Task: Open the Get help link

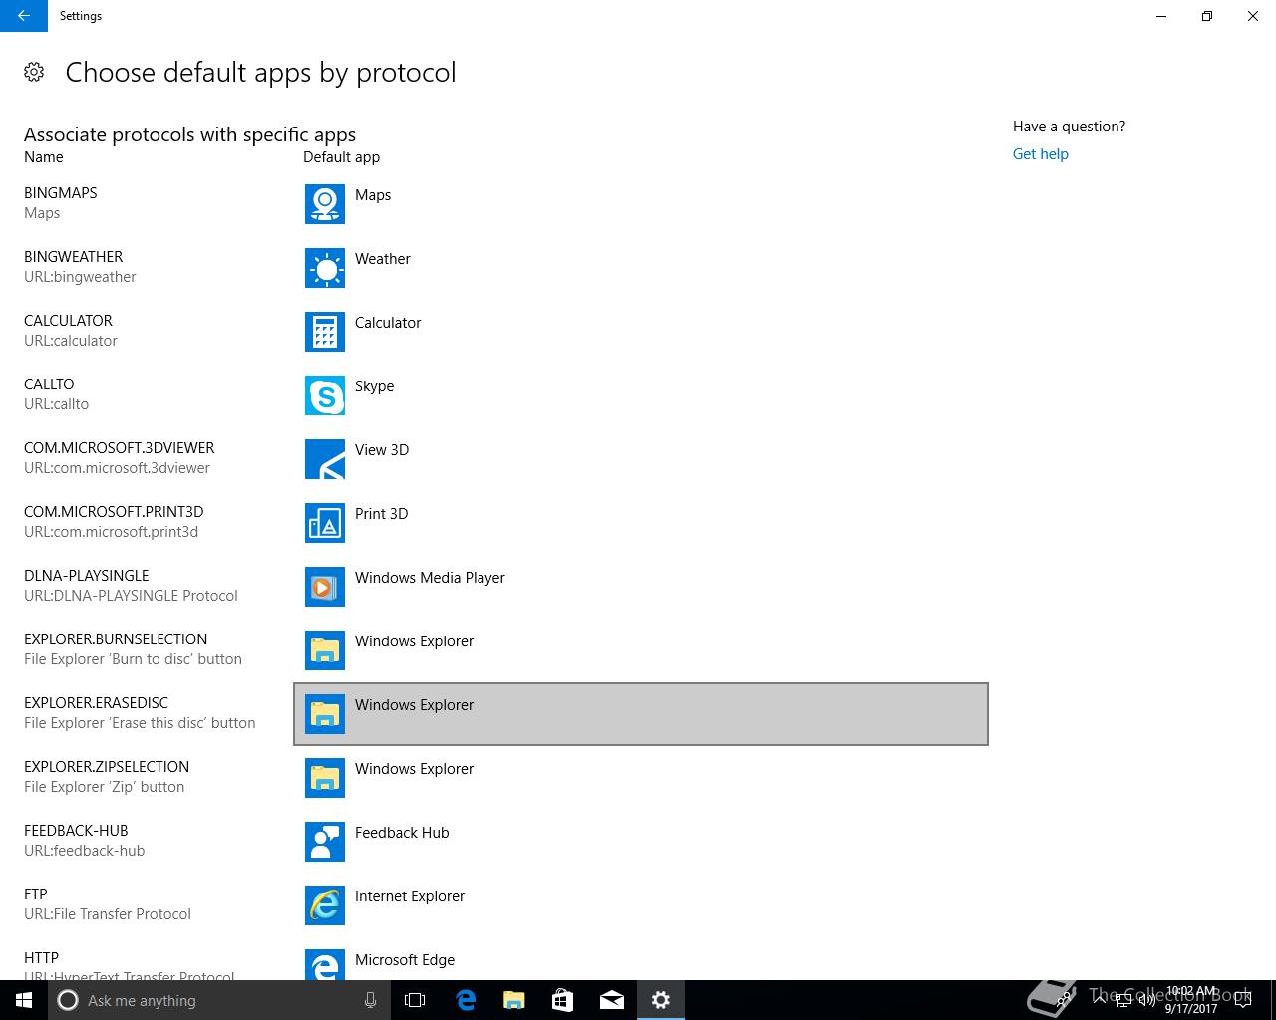Action: [x=1040, y=154]
